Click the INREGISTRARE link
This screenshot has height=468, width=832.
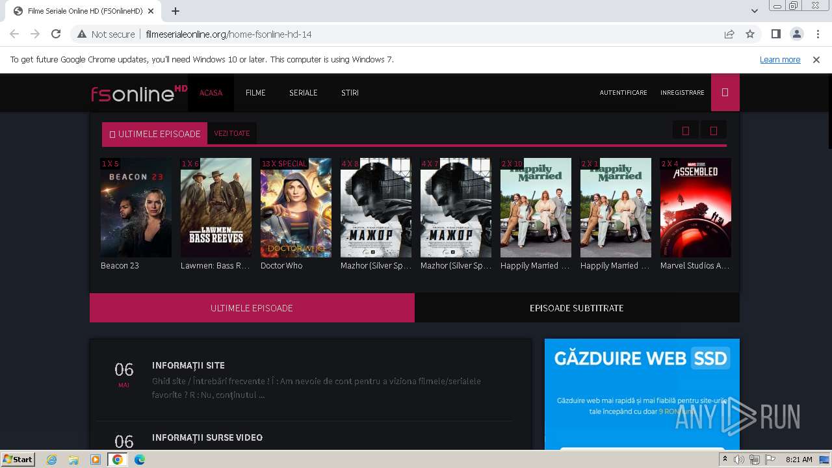pos(682,93)
